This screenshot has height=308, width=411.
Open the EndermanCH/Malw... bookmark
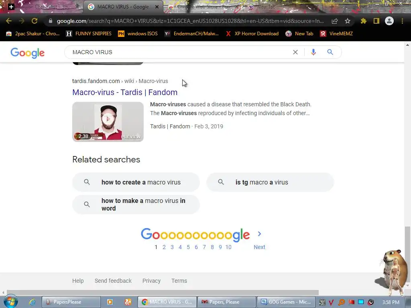pos(191,34)
